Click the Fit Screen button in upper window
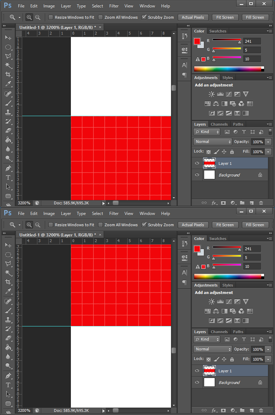The width and height of the screenshot is (275, 415). coord(225,17)
